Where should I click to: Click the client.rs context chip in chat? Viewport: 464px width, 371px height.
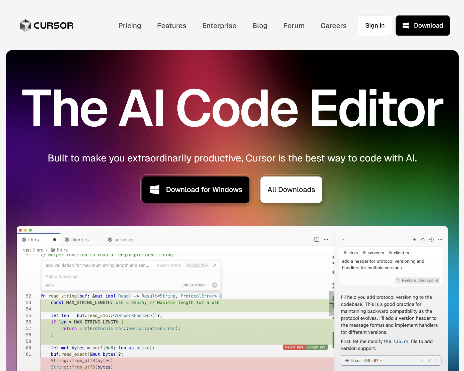click(x=399, y=253)
